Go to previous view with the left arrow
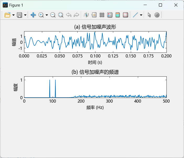 point(68,15)
